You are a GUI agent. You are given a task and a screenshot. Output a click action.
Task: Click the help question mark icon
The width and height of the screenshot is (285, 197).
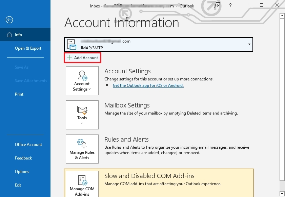pos(230,5)
